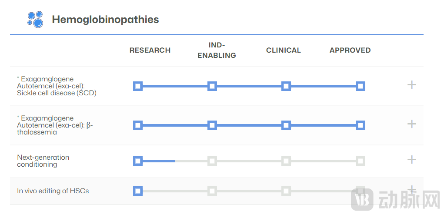This screenshot has width=444, height=215.
Task: Click IND-enabling marker for β-thalassemia row
Action: click(212, 125)
